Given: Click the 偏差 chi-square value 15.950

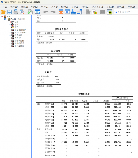Looking at the screenshot, I should [x=50, y=61].
